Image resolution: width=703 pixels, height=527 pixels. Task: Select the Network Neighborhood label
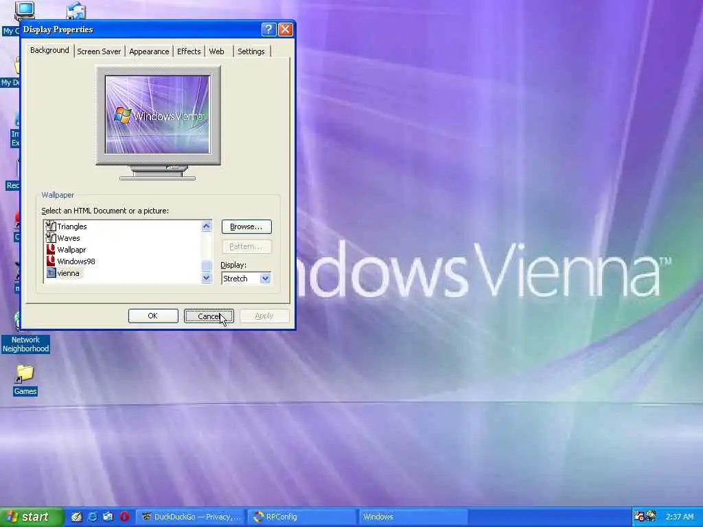(x=25, y=344)
